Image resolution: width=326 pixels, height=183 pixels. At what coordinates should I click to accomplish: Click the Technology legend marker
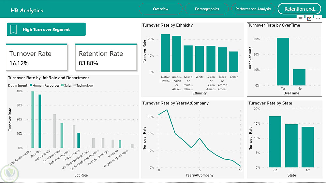[x=75, y=85]
